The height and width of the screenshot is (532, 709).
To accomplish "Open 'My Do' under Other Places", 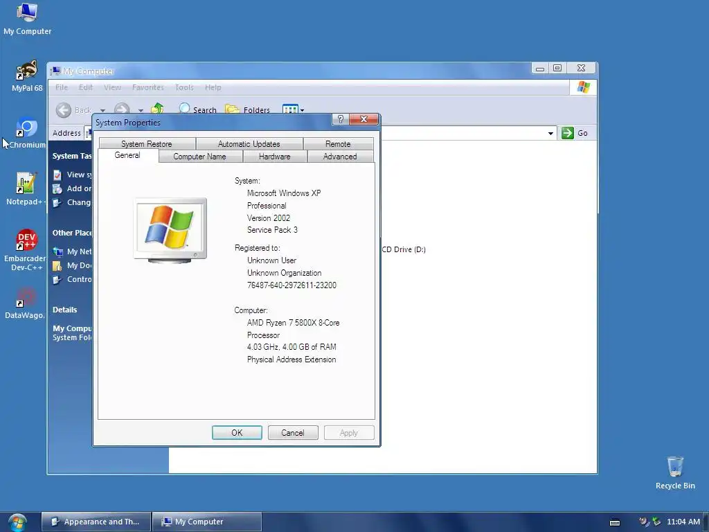I will click(x=72, y=265).
